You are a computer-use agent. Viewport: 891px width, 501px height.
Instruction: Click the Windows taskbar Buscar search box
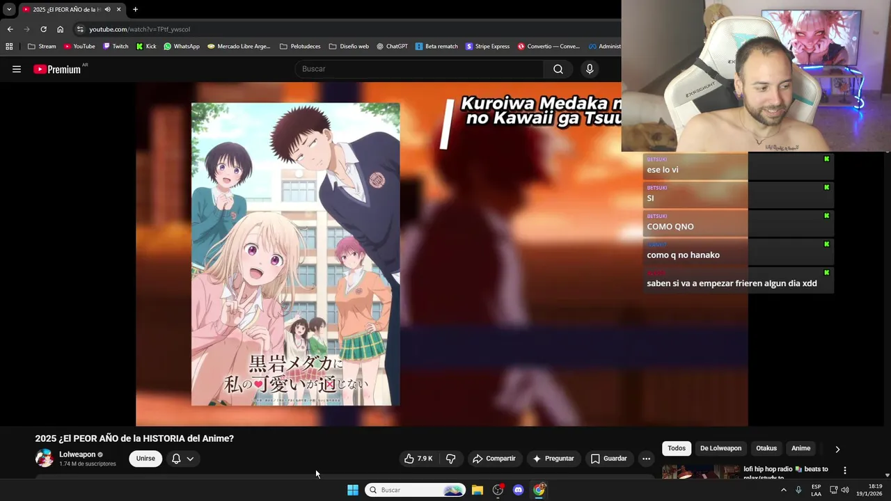pyautogui.click(x=416, y=490)
